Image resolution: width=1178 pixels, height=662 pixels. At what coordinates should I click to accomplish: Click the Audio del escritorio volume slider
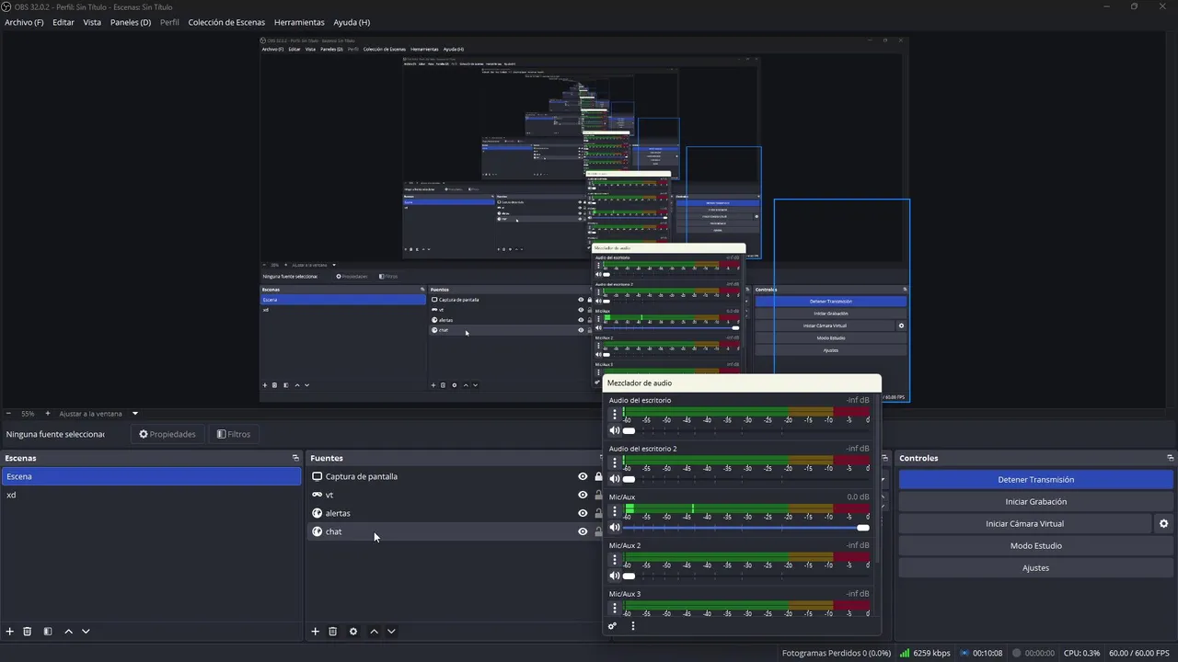click(x=745, y=430)
